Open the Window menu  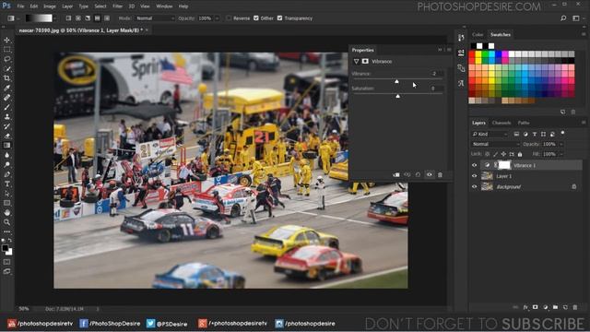tap(164, 6)
